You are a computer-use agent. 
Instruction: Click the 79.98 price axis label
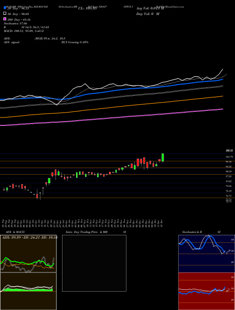230,186
